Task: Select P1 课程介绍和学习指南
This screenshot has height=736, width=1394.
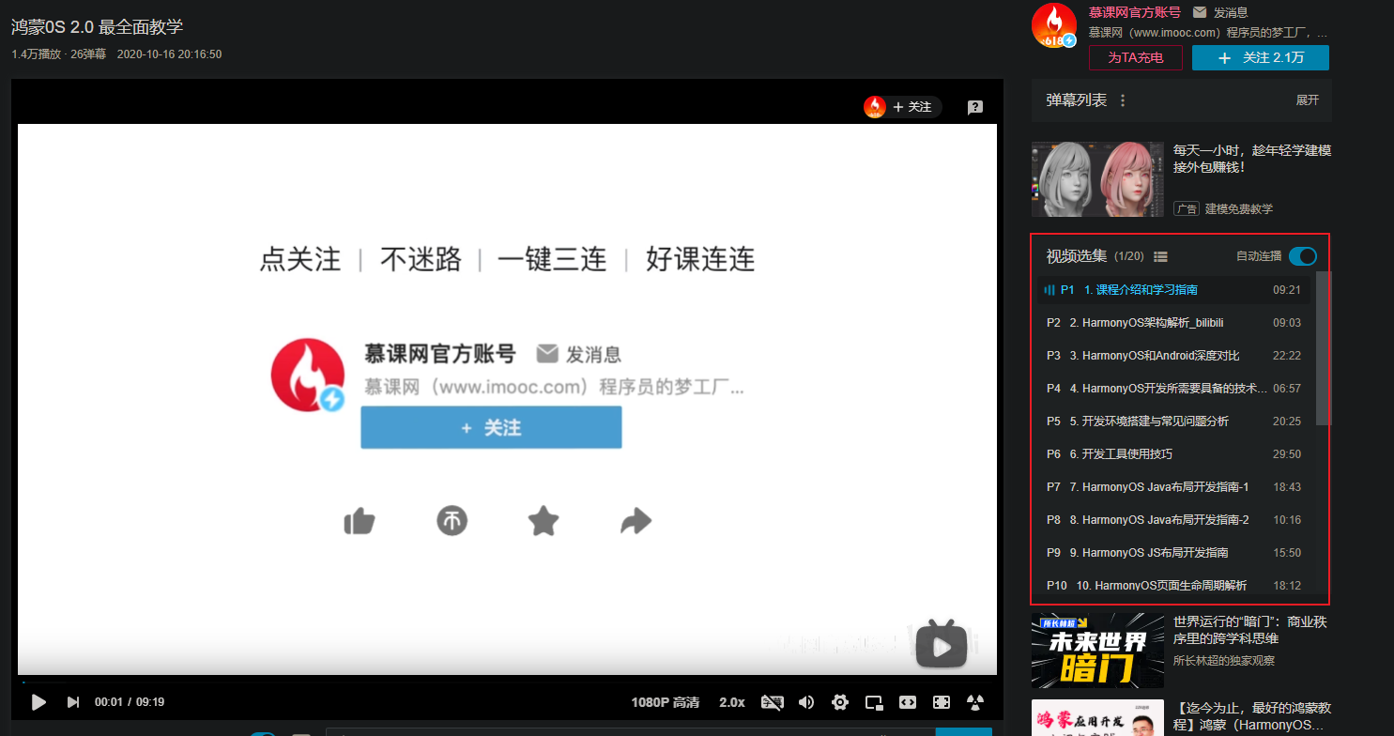Action: (x=1173, y=290)
